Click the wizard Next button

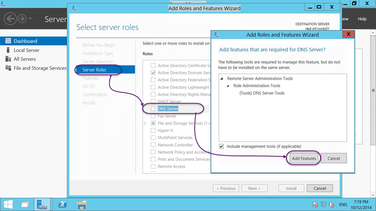(x=254, y=188)
